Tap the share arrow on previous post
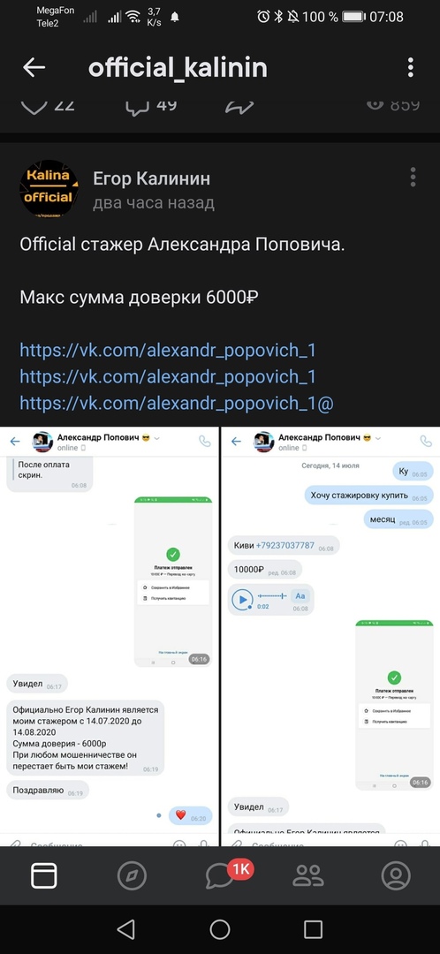 click(239, 107)
